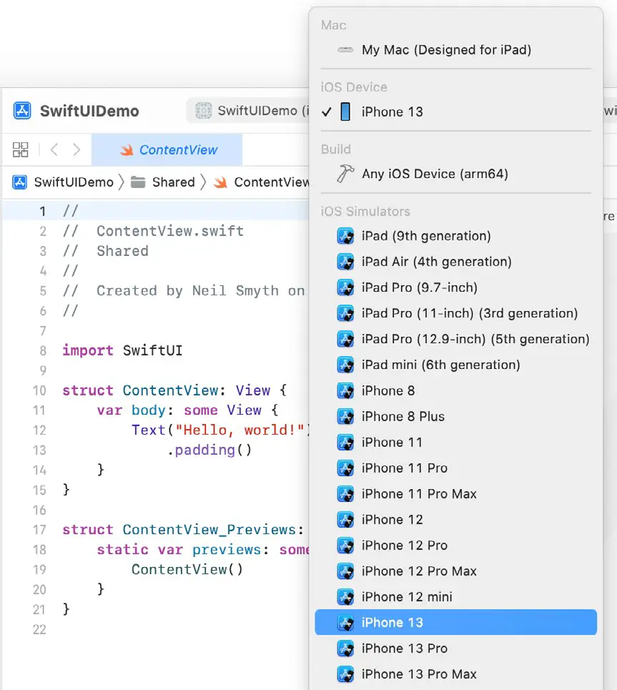Click line number 1 in the gutter

43,211
